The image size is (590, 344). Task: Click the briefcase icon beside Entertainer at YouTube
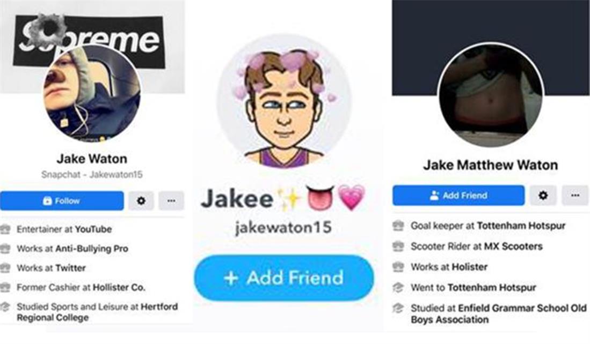tap(5, 229)
